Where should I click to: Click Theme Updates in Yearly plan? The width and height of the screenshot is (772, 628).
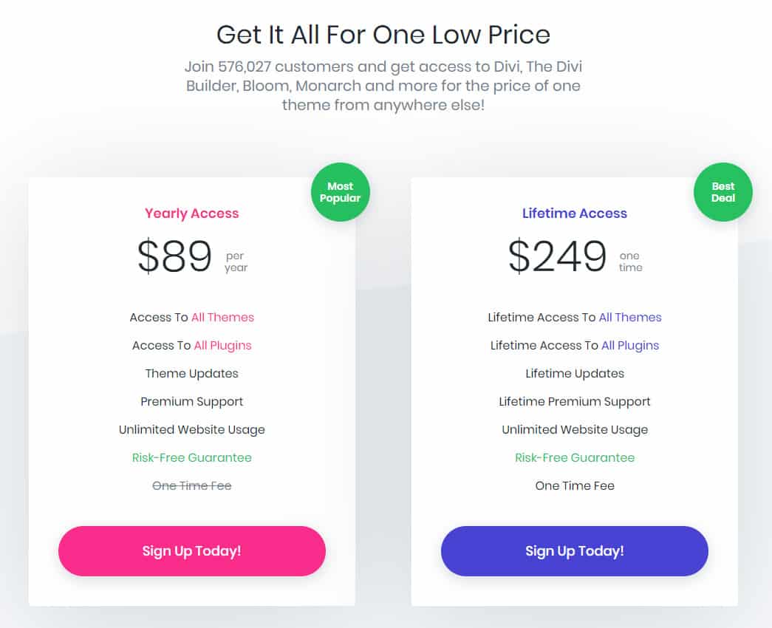tap(192, 374)
